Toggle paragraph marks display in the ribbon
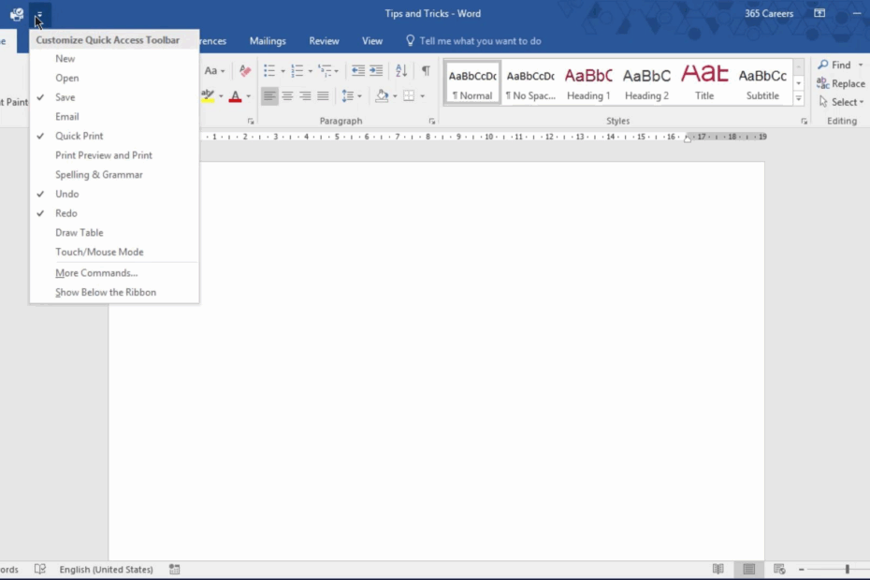 [x=424, y=70]
